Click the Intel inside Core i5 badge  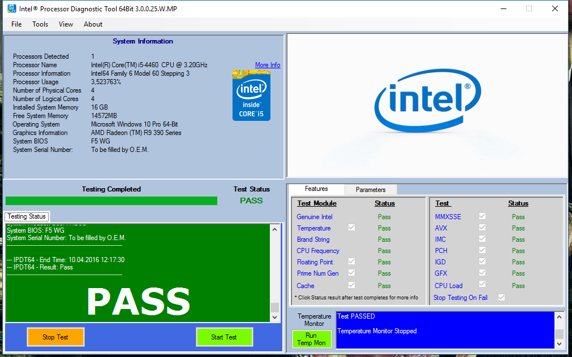click(x=251, y=95)
